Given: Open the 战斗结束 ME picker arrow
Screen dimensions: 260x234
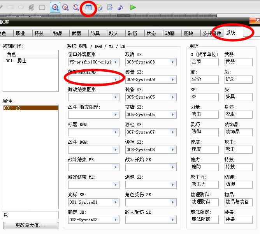Looking at the screenshot, I should pos(116,167).
